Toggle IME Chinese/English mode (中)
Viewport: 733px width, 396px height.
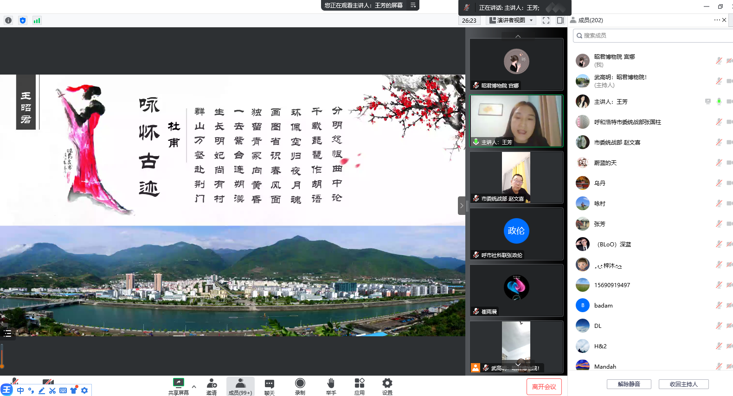click(20, 390)
